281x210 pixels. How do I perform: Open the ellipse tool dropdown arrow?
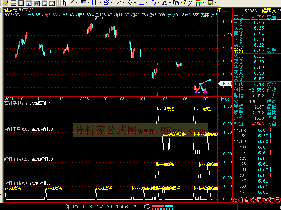[x=158, y=3]
